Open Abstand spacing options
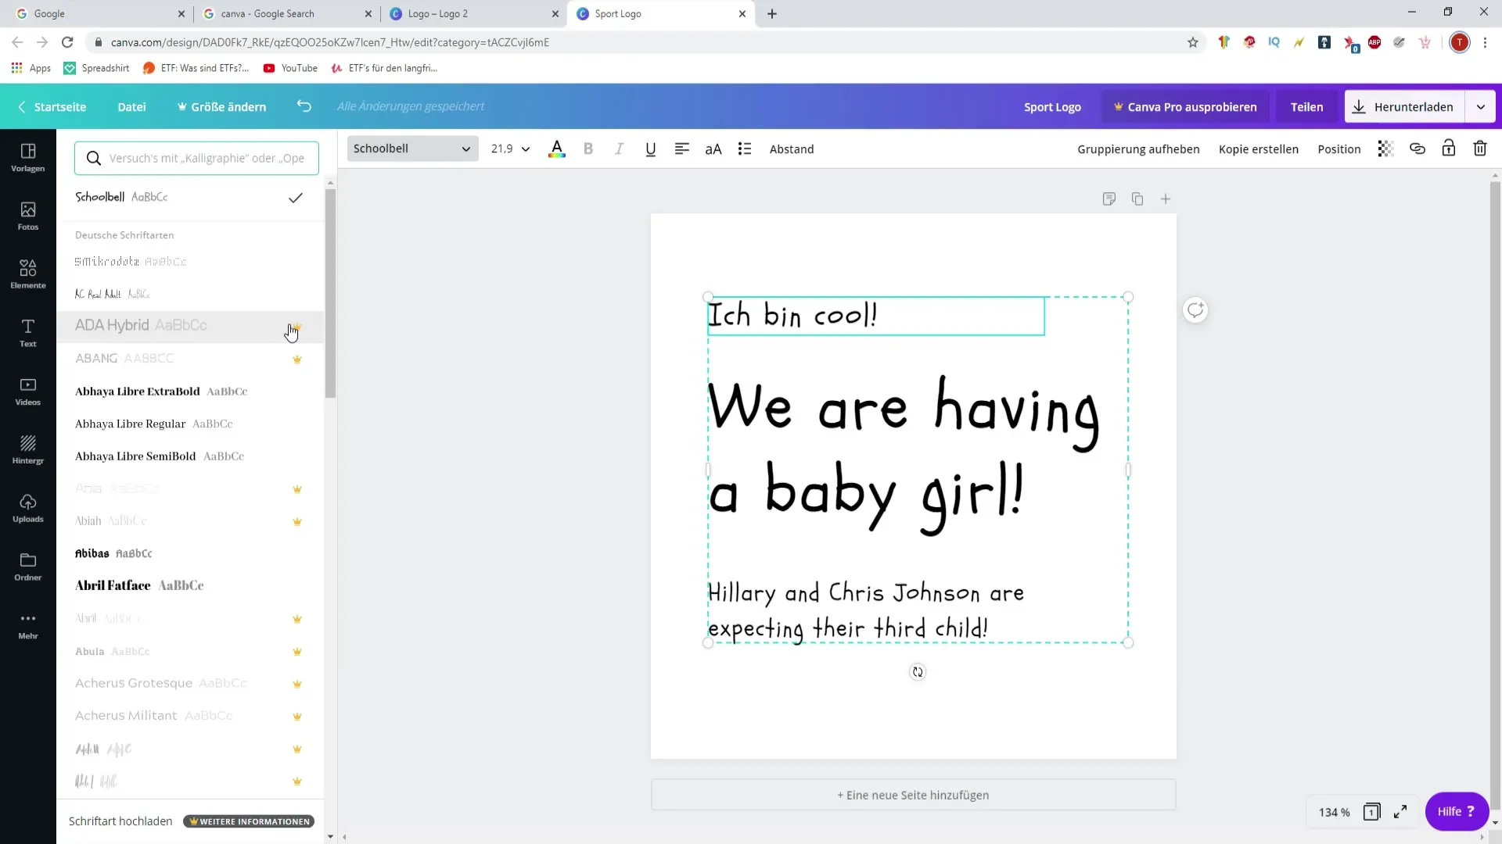Viewport: 1502px width, 844px height. (x=792, y=148)
